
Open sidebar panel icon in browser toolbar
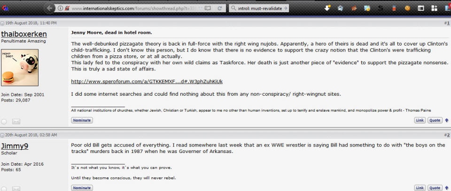421,8
